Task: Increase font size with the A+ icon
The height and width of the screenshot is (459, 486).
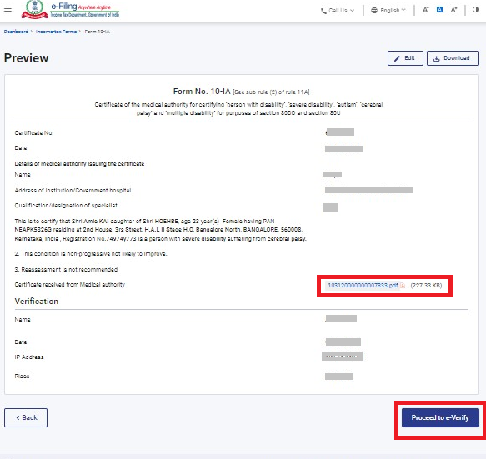Action: pos(453,10)
